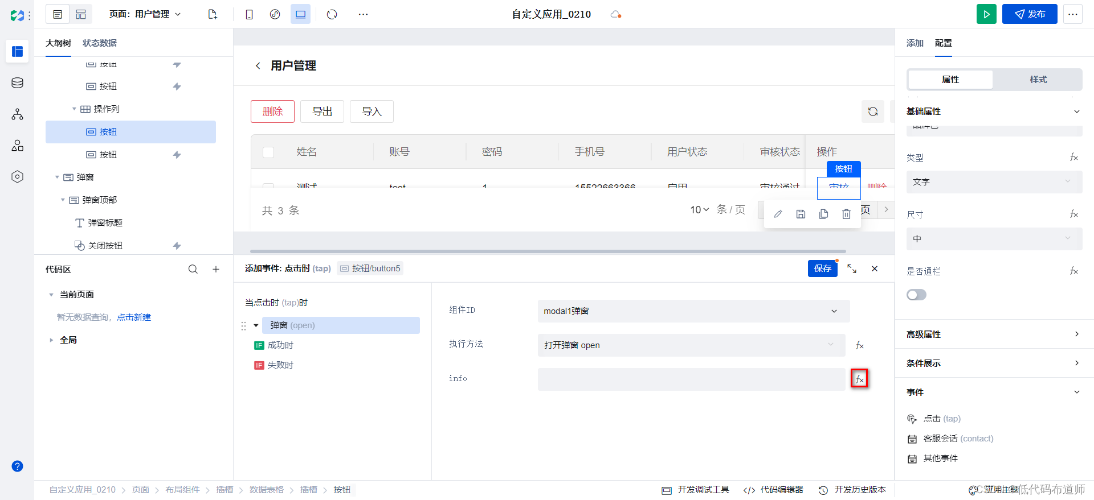Viewport: 1094px width, 500px height.
Task: Select the 属性 tab
Action: click(x=950, y=80)
